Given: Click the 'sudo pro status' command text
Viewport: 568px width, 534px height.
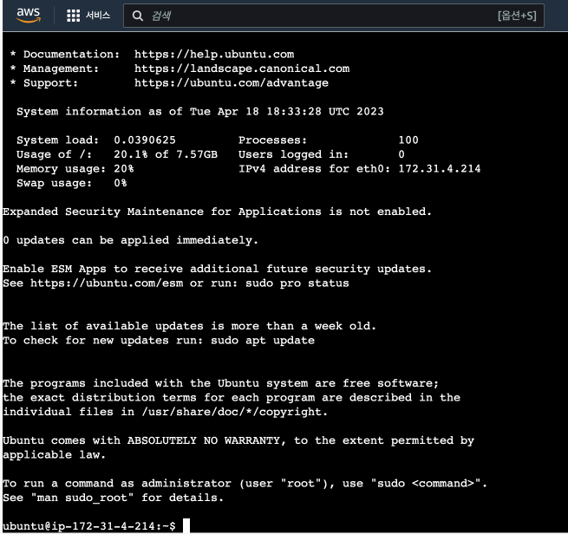Looking at the screenshot, I should point(297,283).
